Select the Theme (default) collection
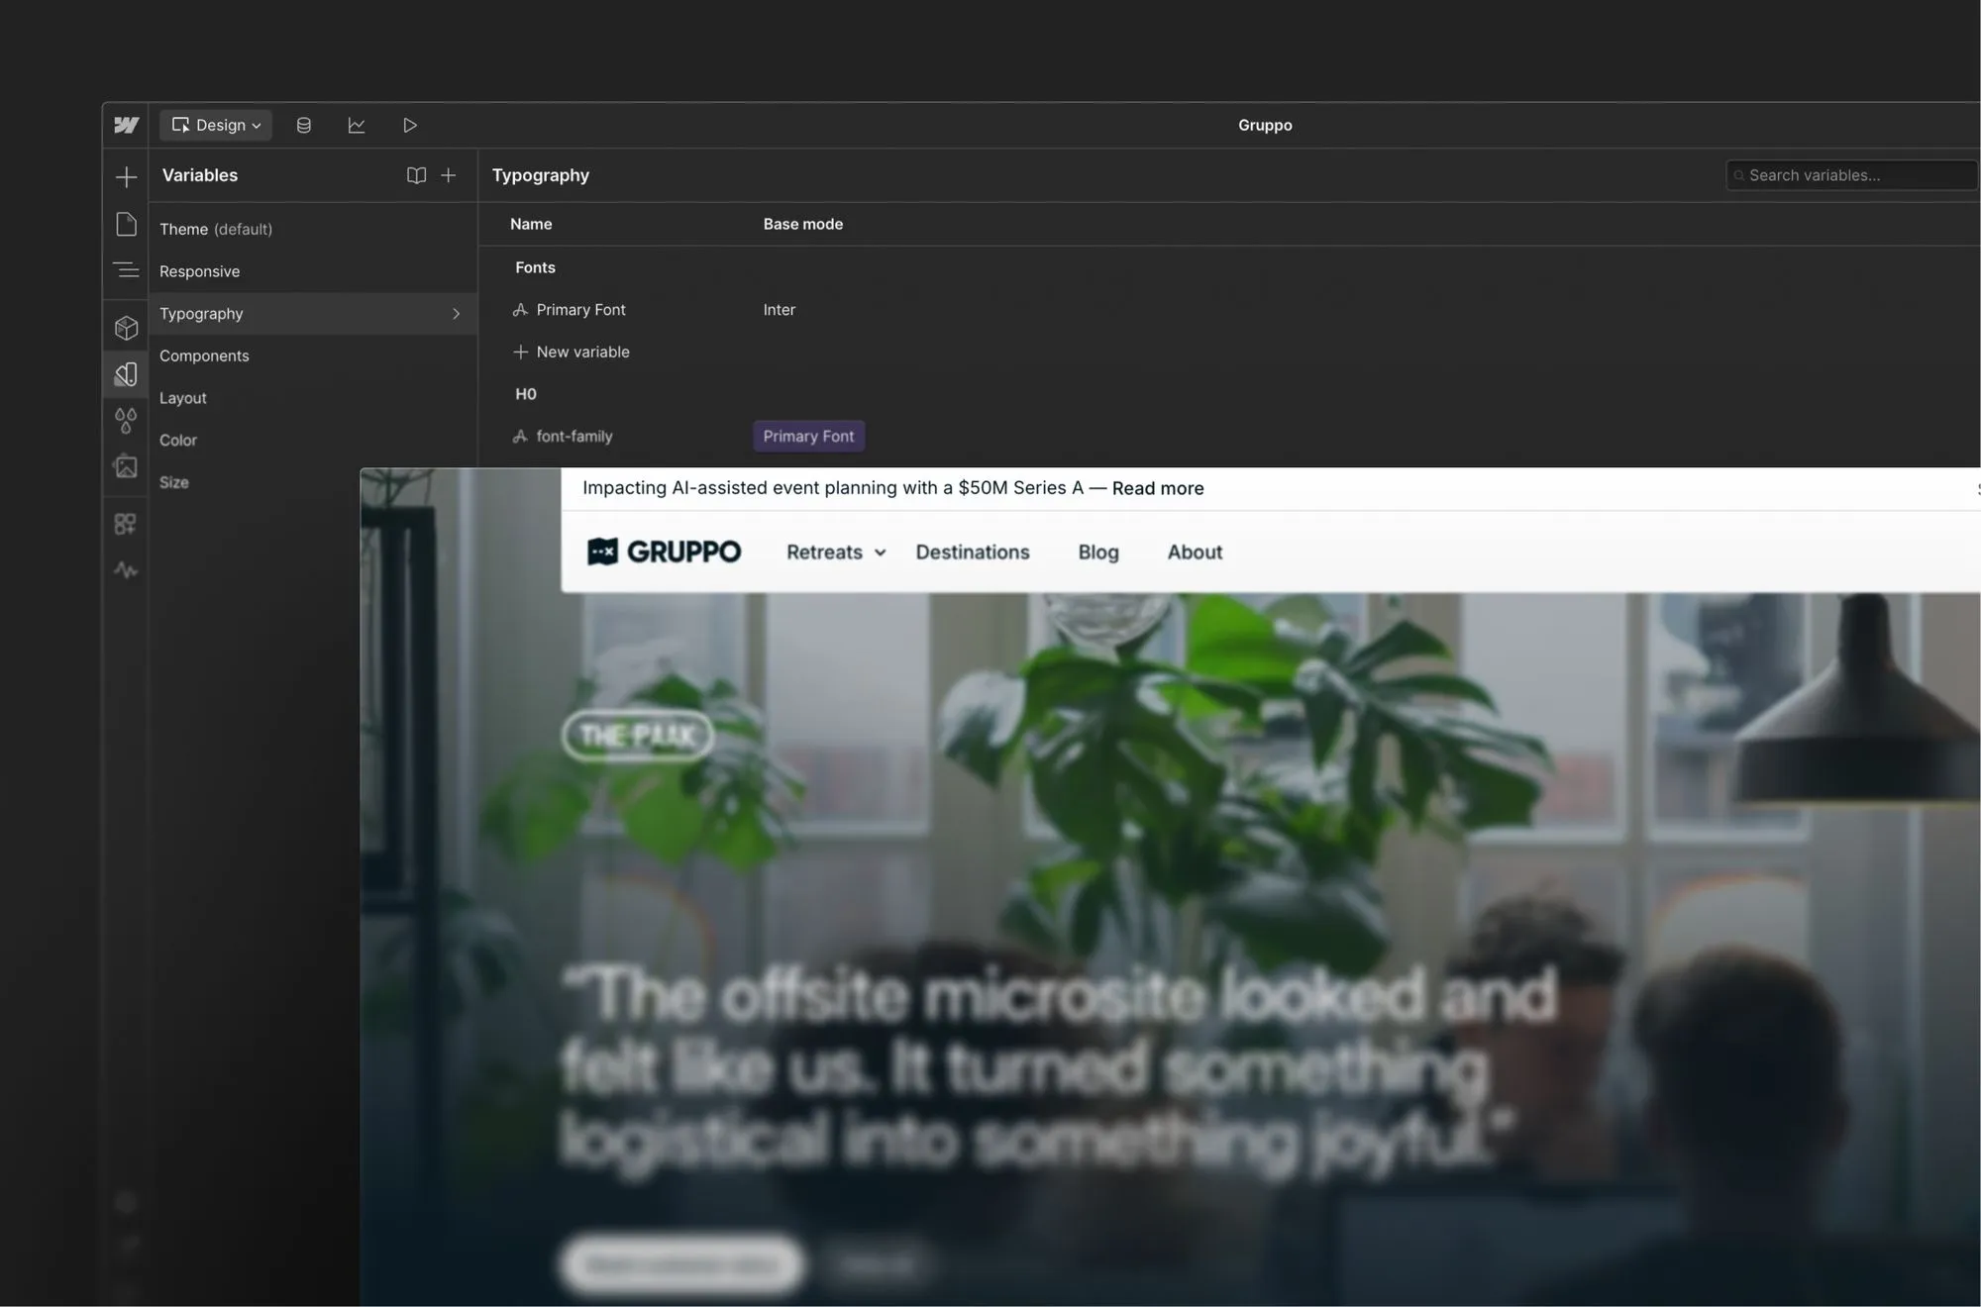 (x=215, y=229)
